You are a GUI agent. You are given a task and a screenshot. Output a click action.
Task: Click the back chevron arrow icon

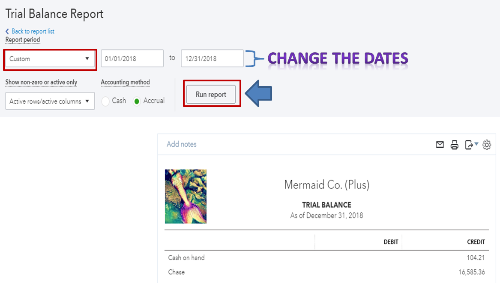coord(7,31)
